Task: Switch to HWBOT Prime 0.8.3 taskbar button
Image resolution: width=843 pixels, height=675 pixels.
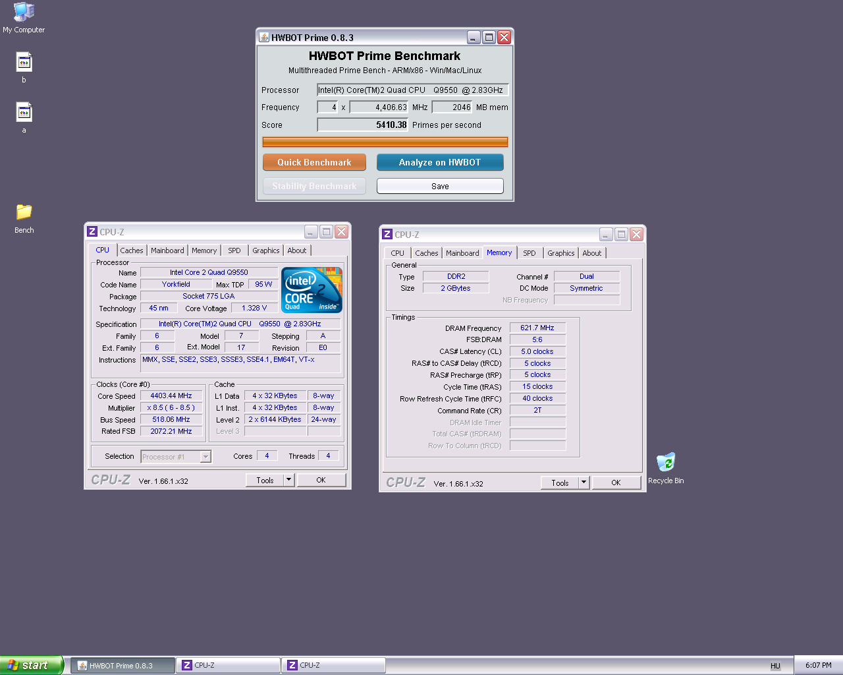Action: 123,666
